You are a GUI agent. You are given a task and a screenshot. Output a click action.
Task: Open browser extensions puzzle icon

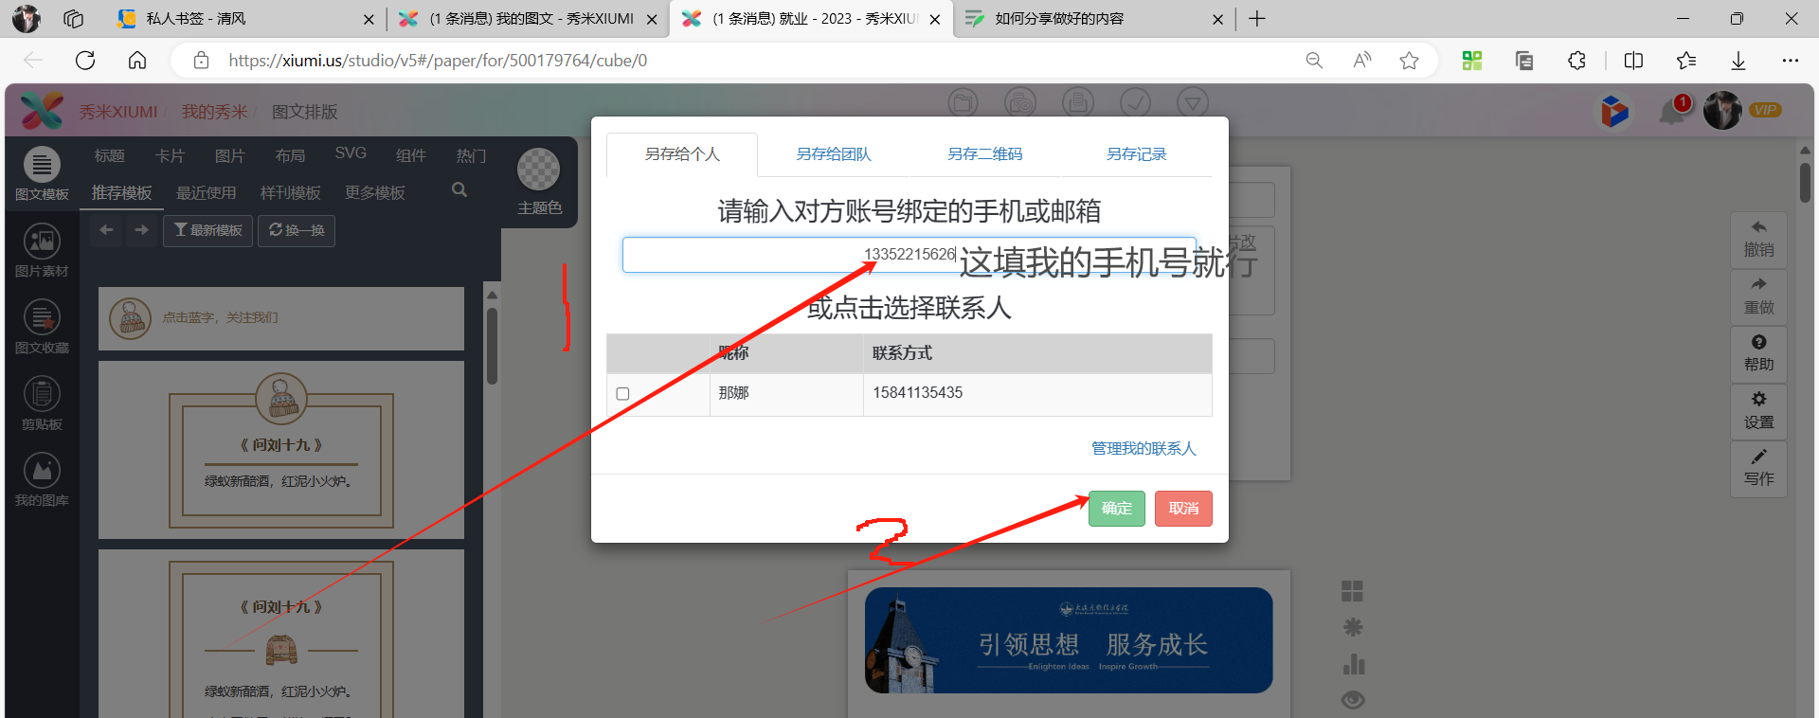[1576, 61]
